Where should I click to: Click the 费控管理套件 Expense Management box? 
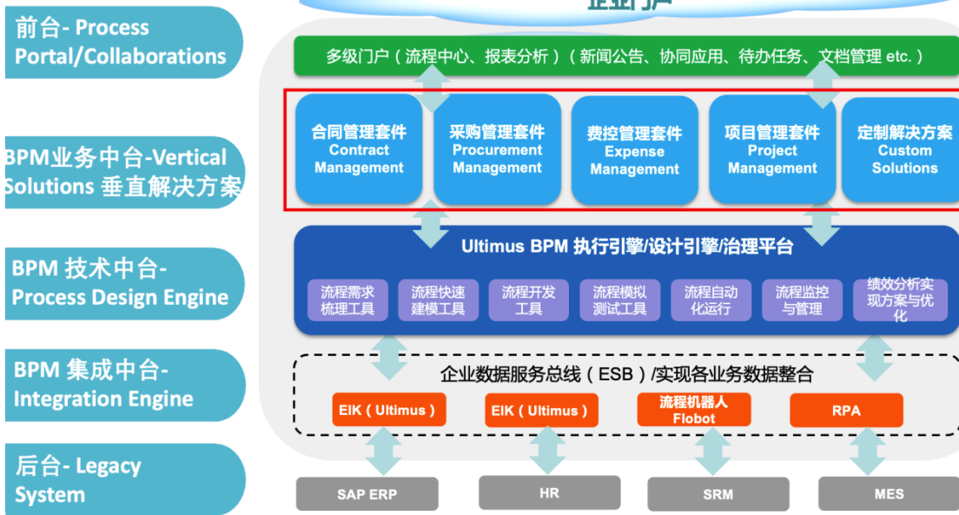(x=634, y=150)
